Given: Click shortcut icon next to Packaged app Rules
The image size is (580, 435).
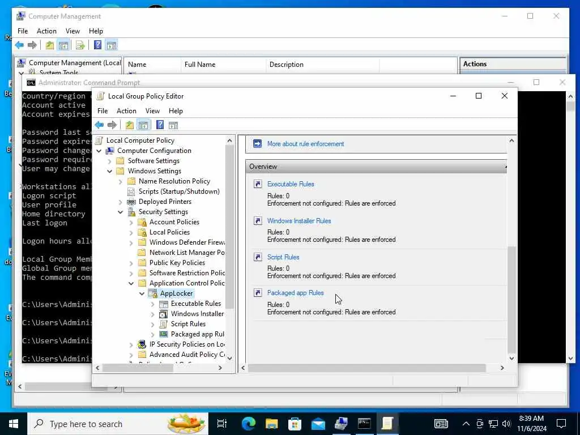Looking at the screenshot, I should [258, 293].
